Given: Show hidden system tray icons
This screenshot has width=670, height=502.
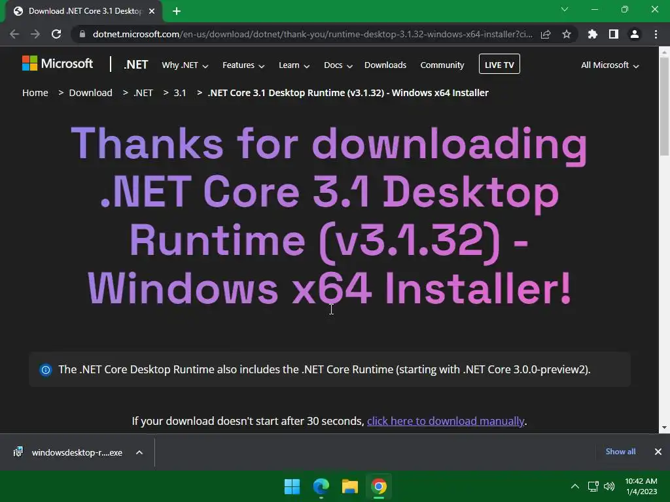Looking at the screenshot, I should click(575, 486).
